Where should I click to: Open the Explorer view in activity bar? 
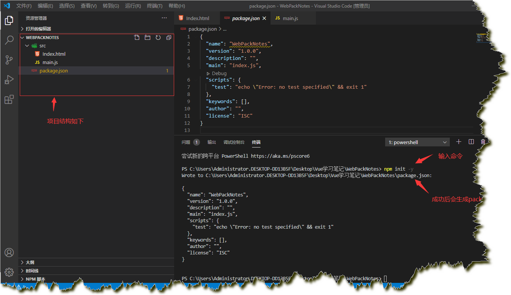[9, 20]
